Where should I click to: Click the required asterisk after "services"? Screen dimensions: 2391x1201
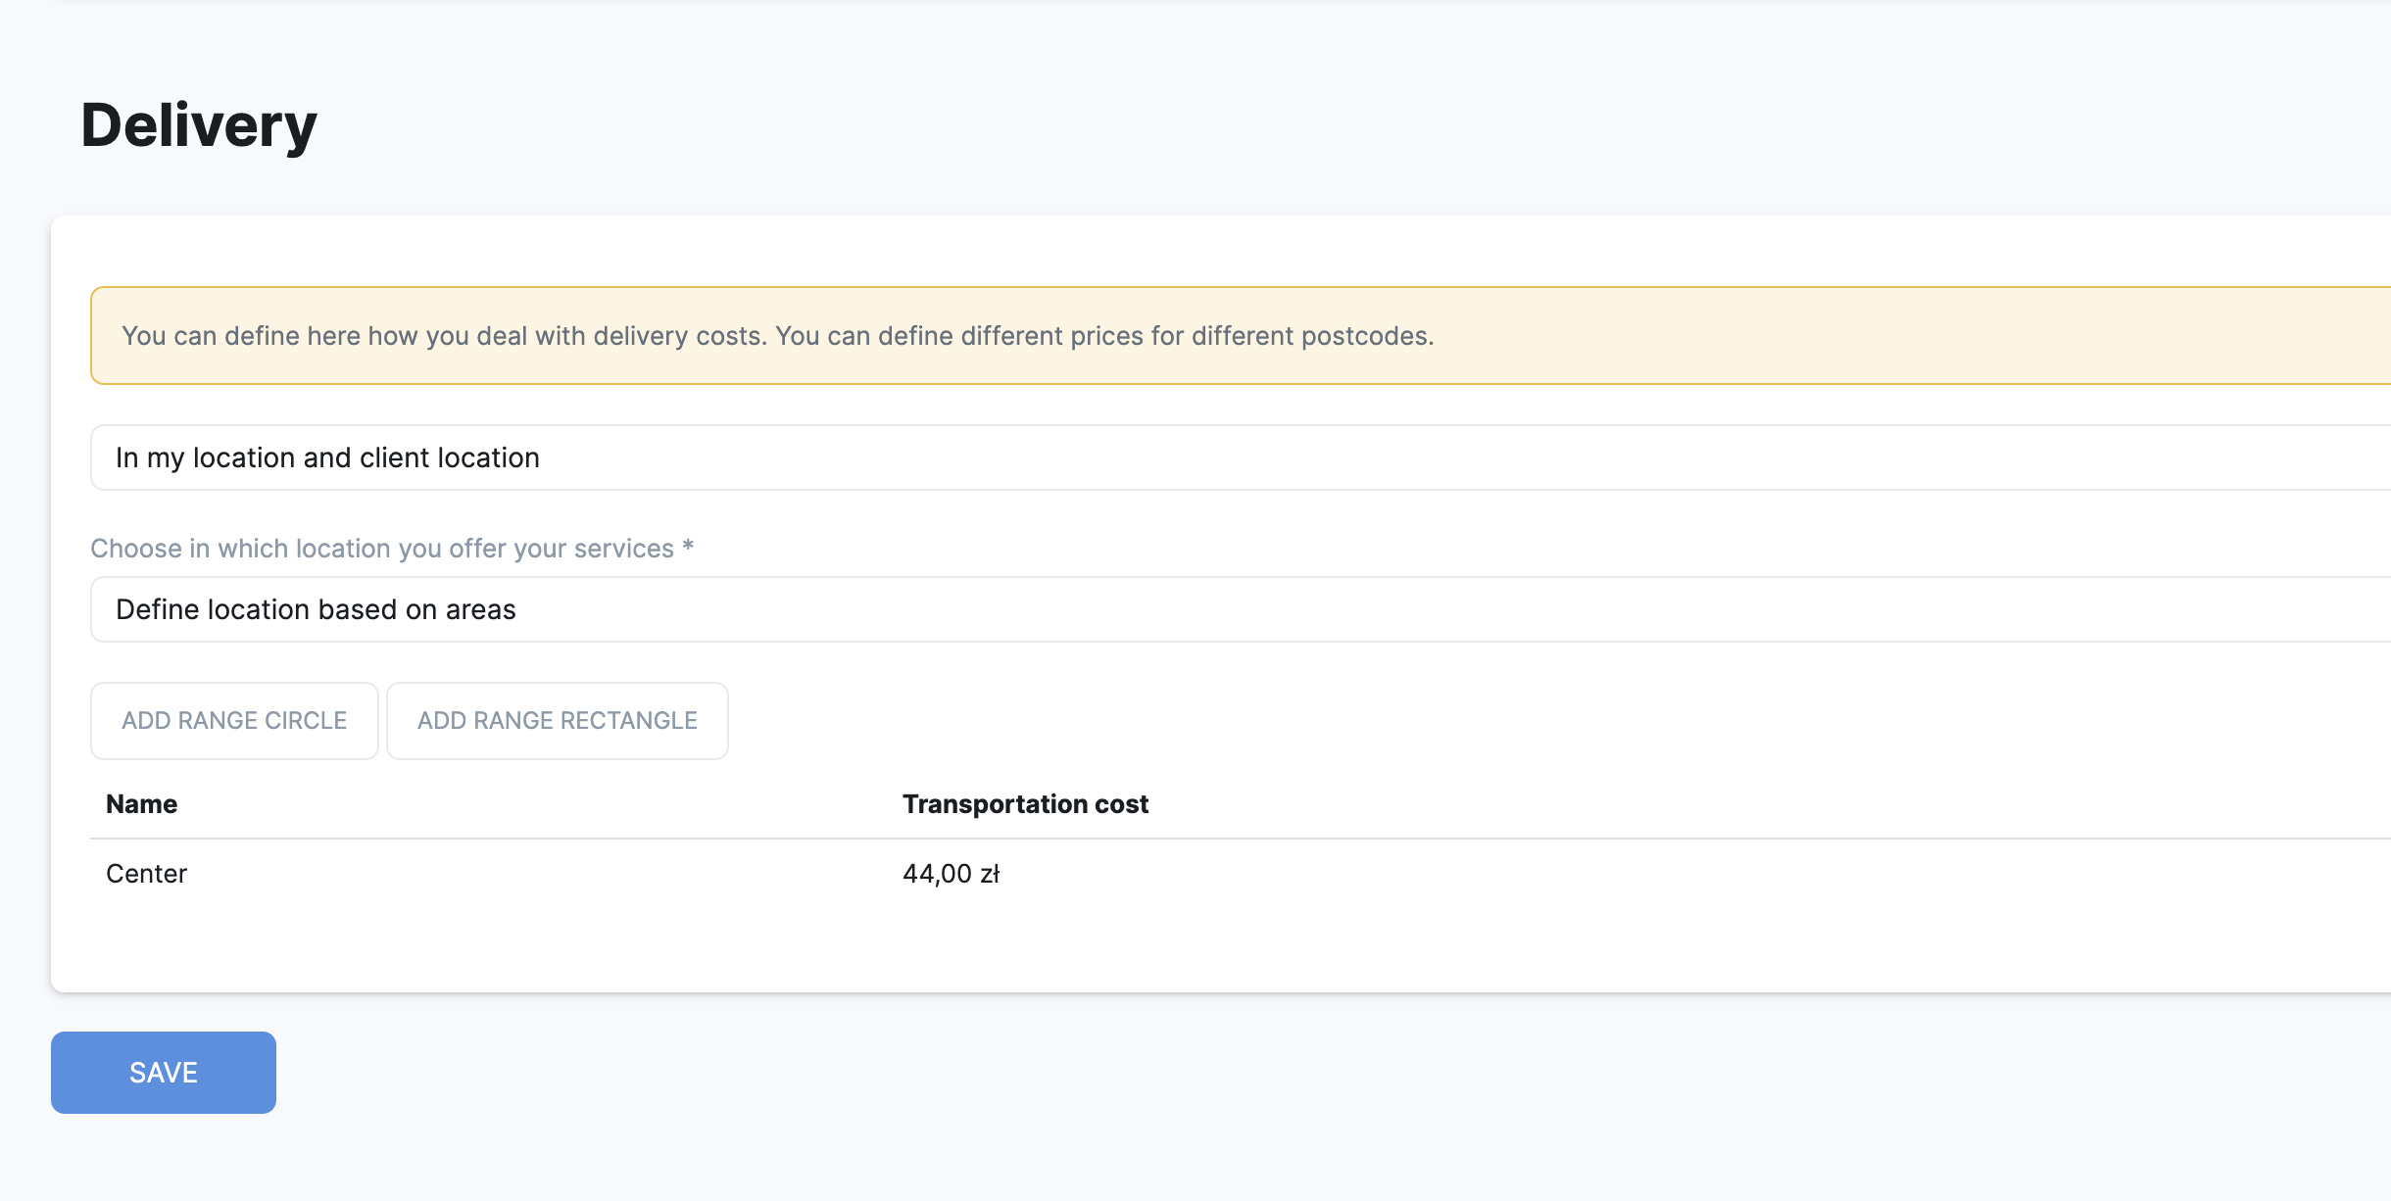688,547
